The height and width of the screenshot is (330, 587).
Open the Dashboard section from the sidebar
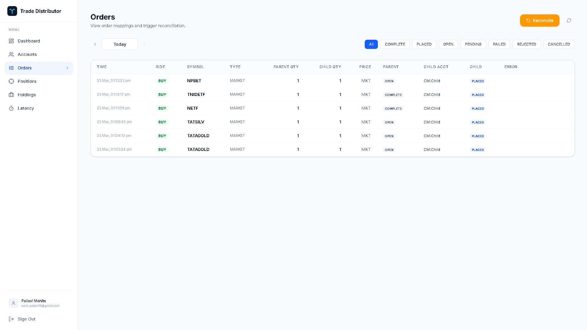pos(11,41)
